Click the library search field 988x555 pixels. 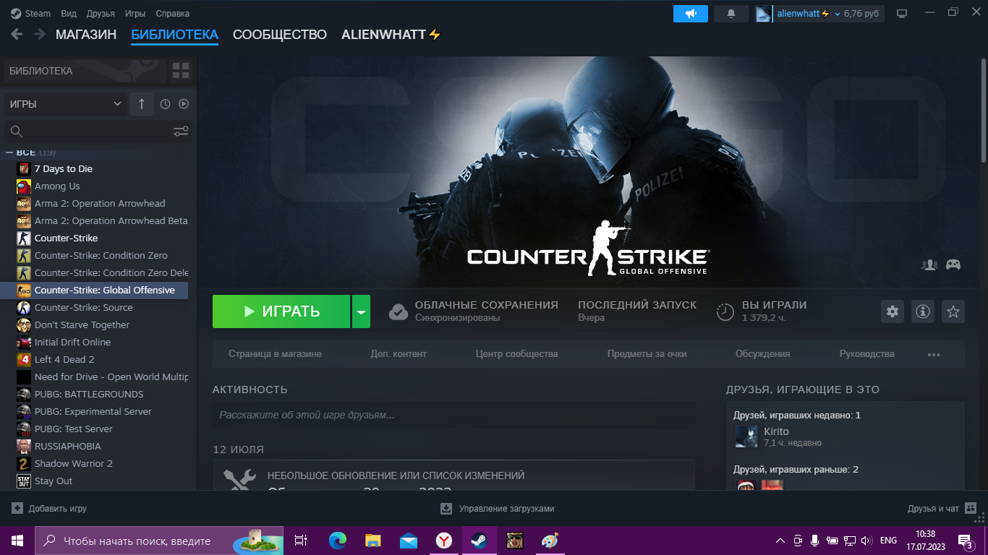pyautogui.click(x=98, y=131)
